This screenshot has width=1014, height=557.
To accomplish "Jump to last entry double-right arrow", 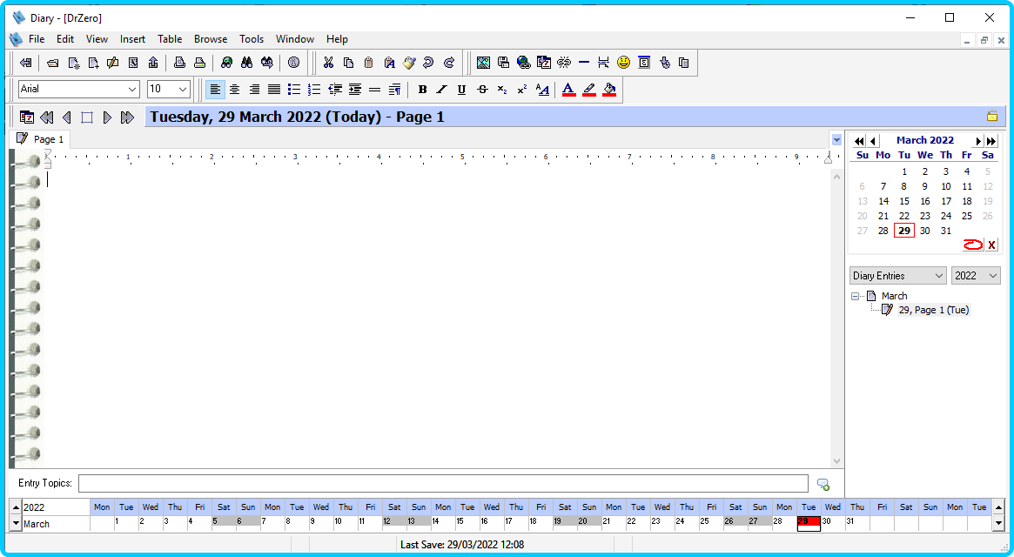I will (127, 117).
